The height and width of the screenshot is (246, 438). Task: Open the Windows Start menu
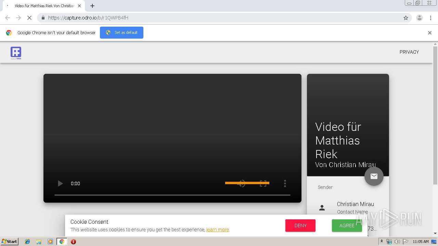pyautogui.click(x=10, y=242)
